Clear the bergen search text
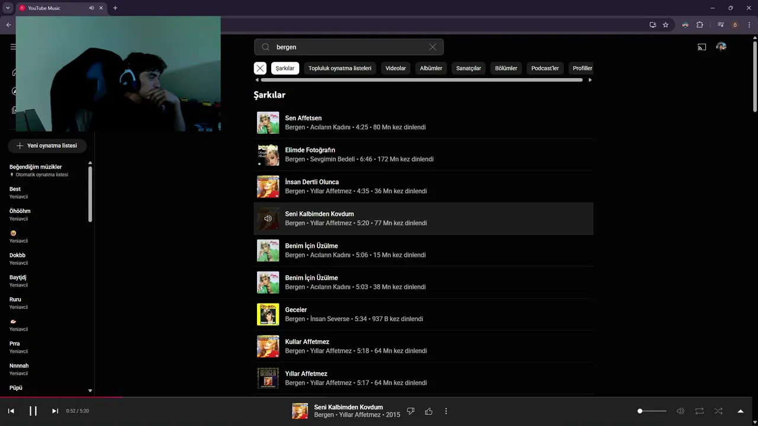The height and width of the screenshot is (426, 758). [432, 47]
